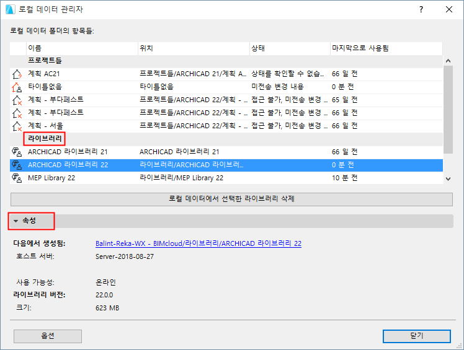This screenshot has width=464, height=350.
Task: Click 로컬 데이터에서 선택한 라이브러리 삭제 button
Action: [x=231, y=199]
